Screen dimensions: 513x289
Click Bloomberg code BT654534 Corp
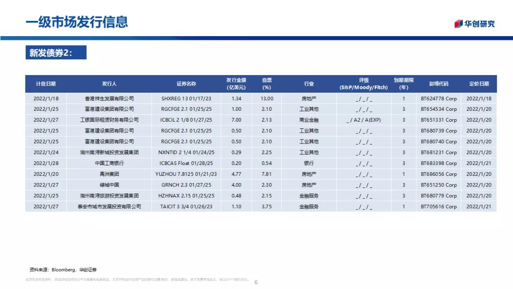coord(439,109)
